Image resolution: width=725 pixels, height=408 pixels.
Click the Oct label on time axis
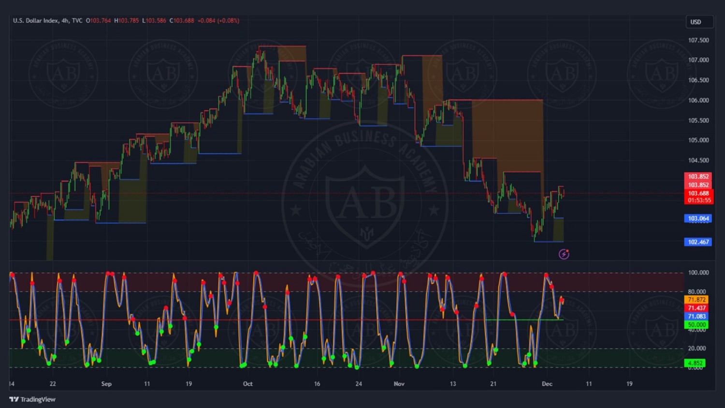[247, 384]
